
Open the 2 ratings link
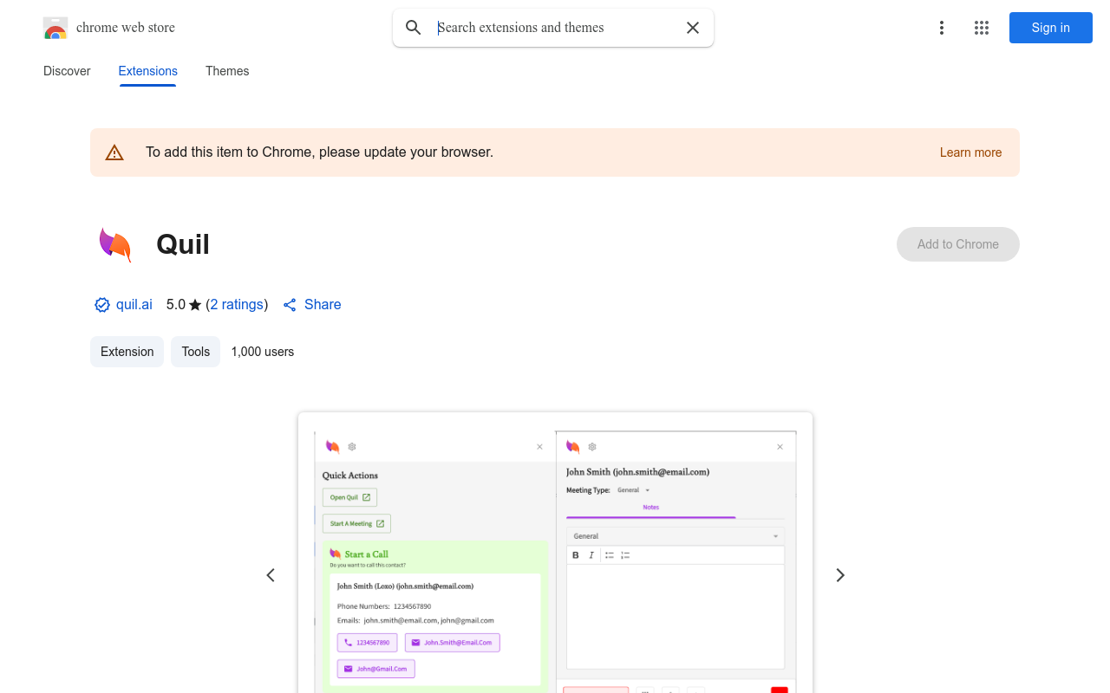click(237, 305)
